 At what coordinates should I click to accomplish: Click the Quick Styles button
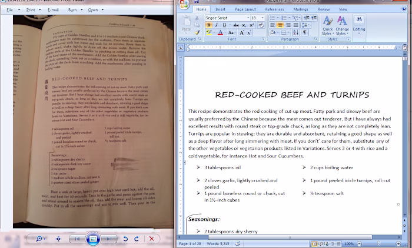click(x=328, y=25)
